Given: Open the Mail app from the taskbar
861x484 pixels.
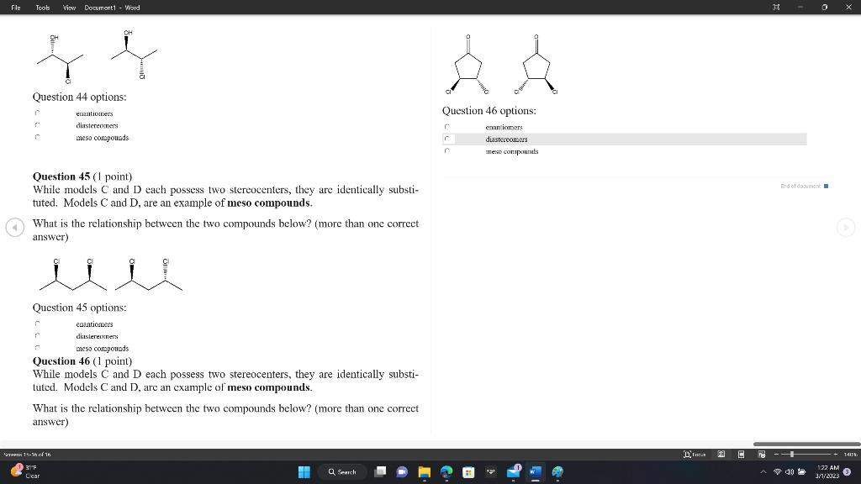Looking at the screenshot, I should coord(514,471).
